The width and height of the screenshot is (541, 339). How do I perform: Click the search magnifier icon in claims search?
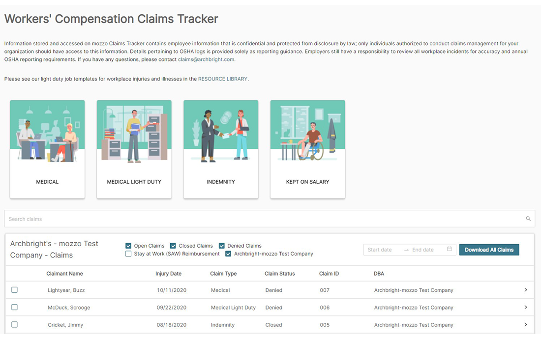[x=528, y=219]
